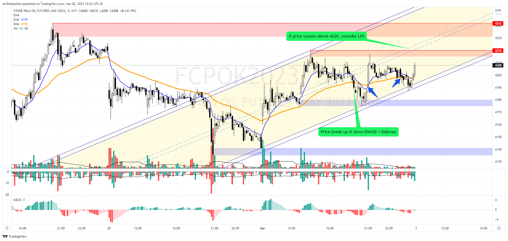
Task: Click the red 4220 price label
Action: (x=498, y=51)
